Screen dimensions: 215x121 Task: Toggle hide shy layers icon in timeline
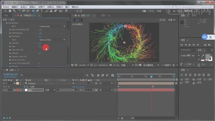click(x=98, y=75)
